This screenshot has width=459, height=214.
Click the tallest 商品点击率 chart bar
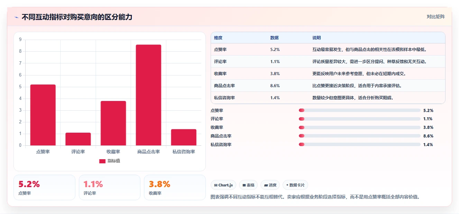[x=148, y=95]
